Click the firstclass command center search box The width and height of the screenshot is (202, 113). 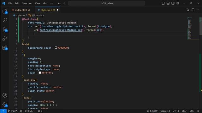click(107, 3)
